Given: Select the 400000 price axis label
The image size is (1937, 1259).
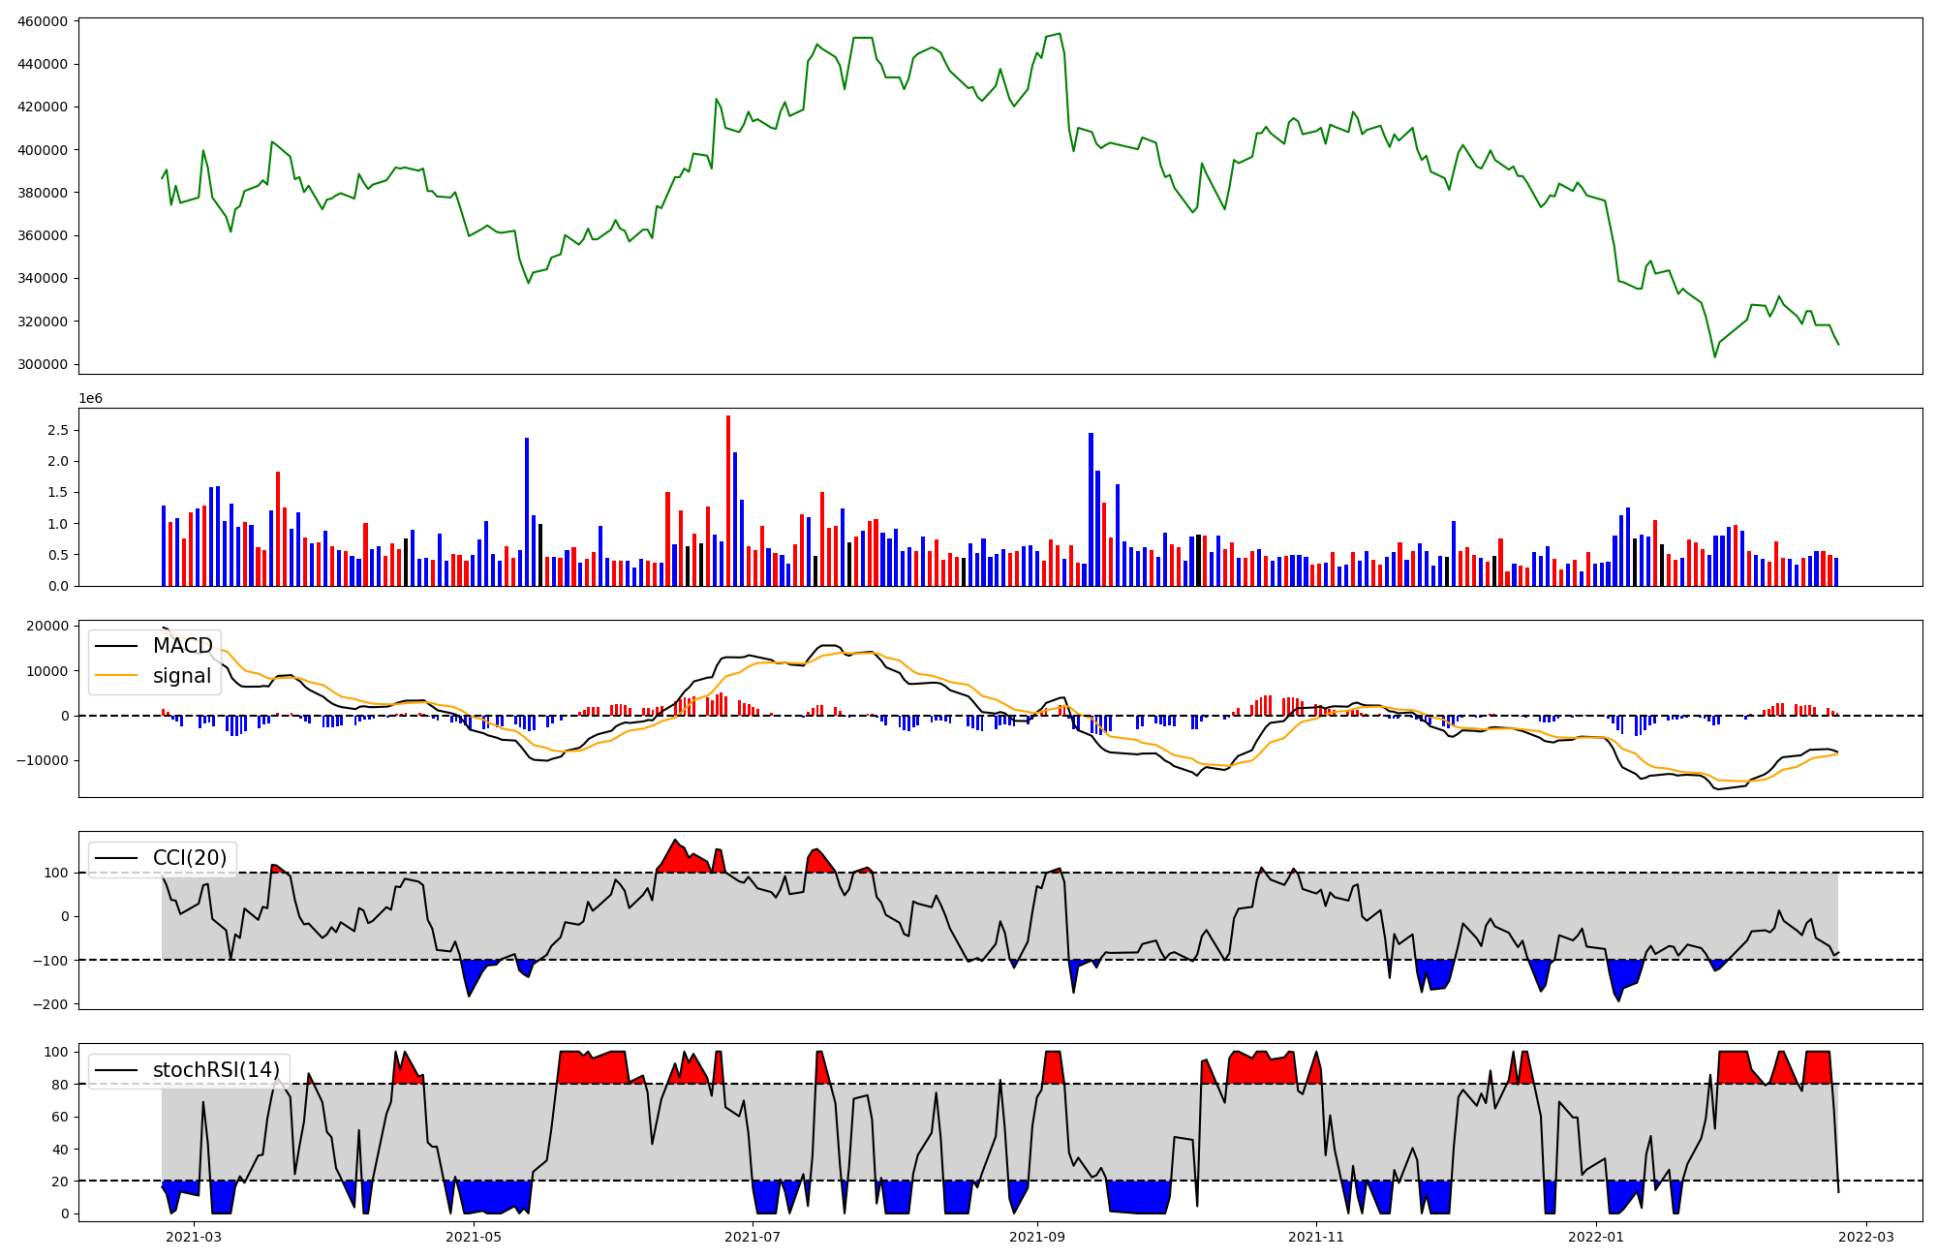Looking at the screenshot, I should tap(43, 150).
